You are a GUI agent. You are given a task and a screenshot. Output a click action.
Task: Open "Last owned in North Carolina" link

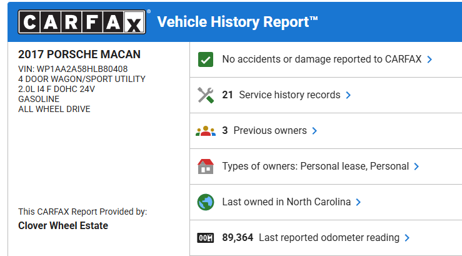tap(286, 202)
